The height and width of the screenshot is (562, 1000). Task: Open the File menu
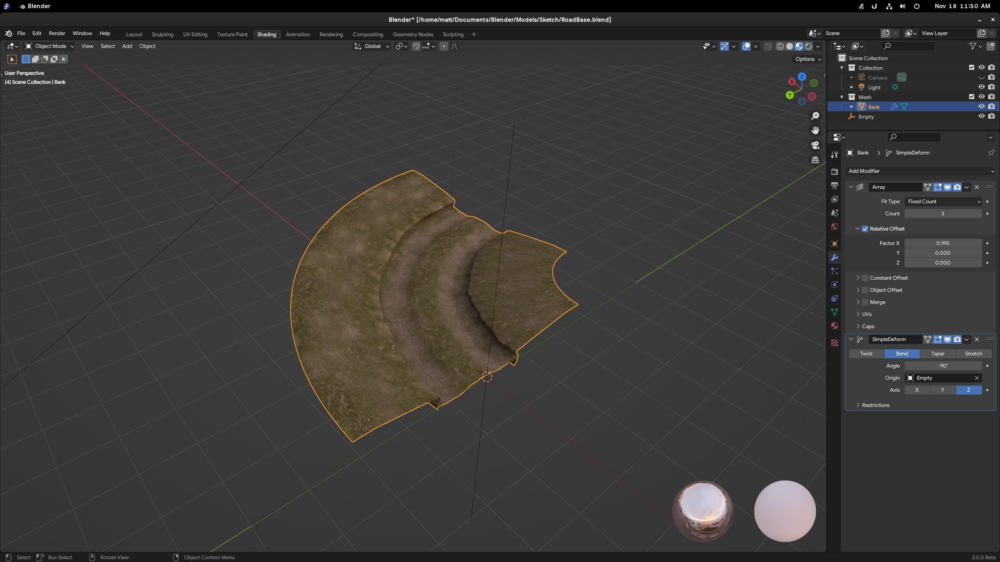pos(21,33)
